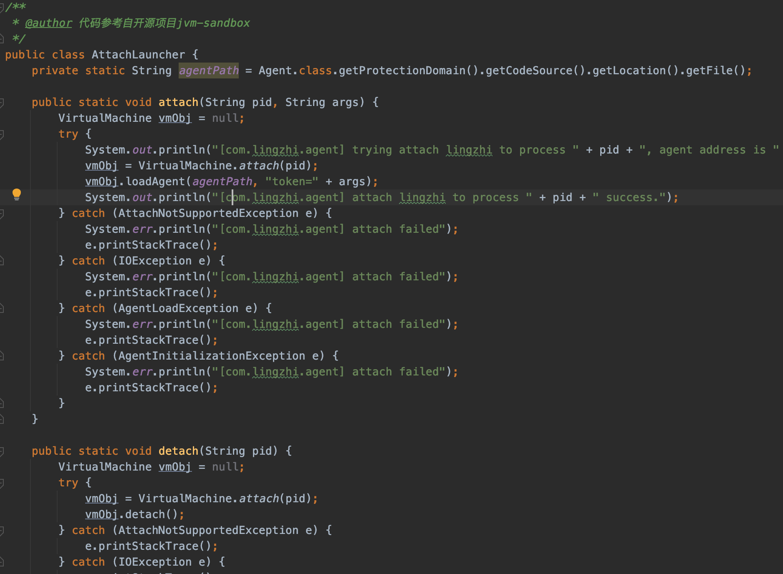This screenshot has width=783, height=574.
Task: Fold the attach method via gutter marker
Action: [2, 102]
